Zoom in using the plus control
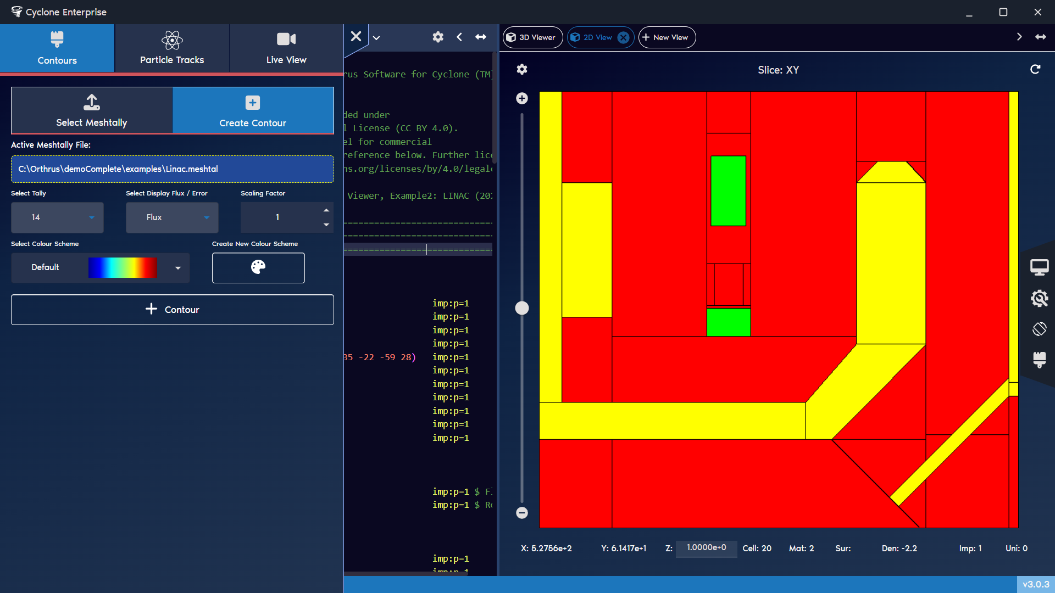 (521, 98)
